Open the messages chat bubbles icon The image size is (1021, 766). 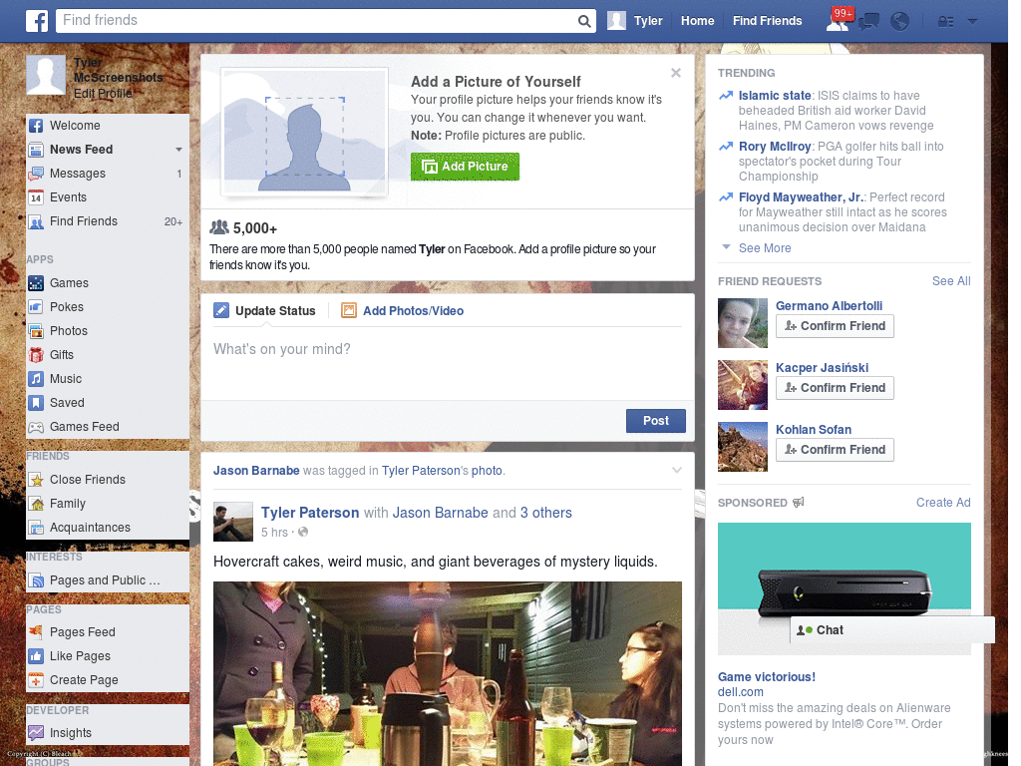pos(868,22)
